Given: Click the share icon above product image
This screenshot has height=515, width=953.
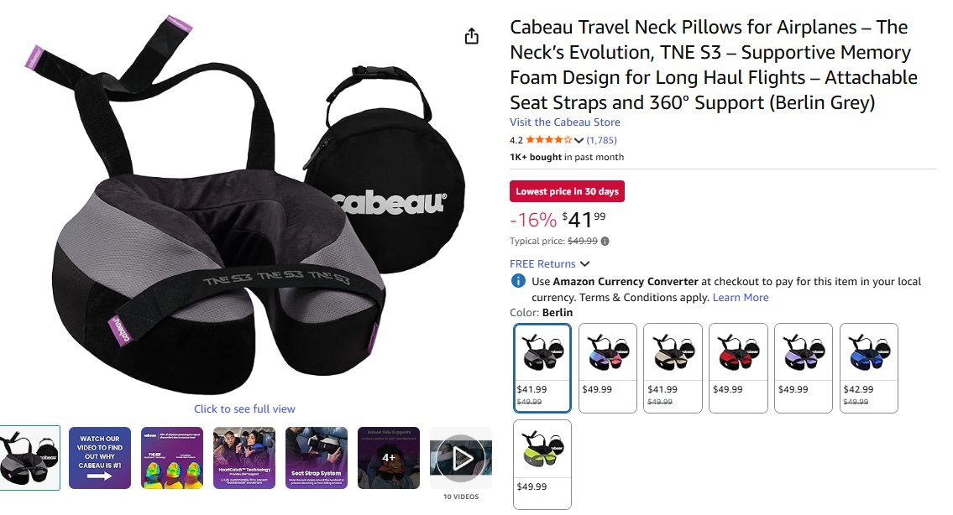Looking at the screenshot, I should pos(471,36).
